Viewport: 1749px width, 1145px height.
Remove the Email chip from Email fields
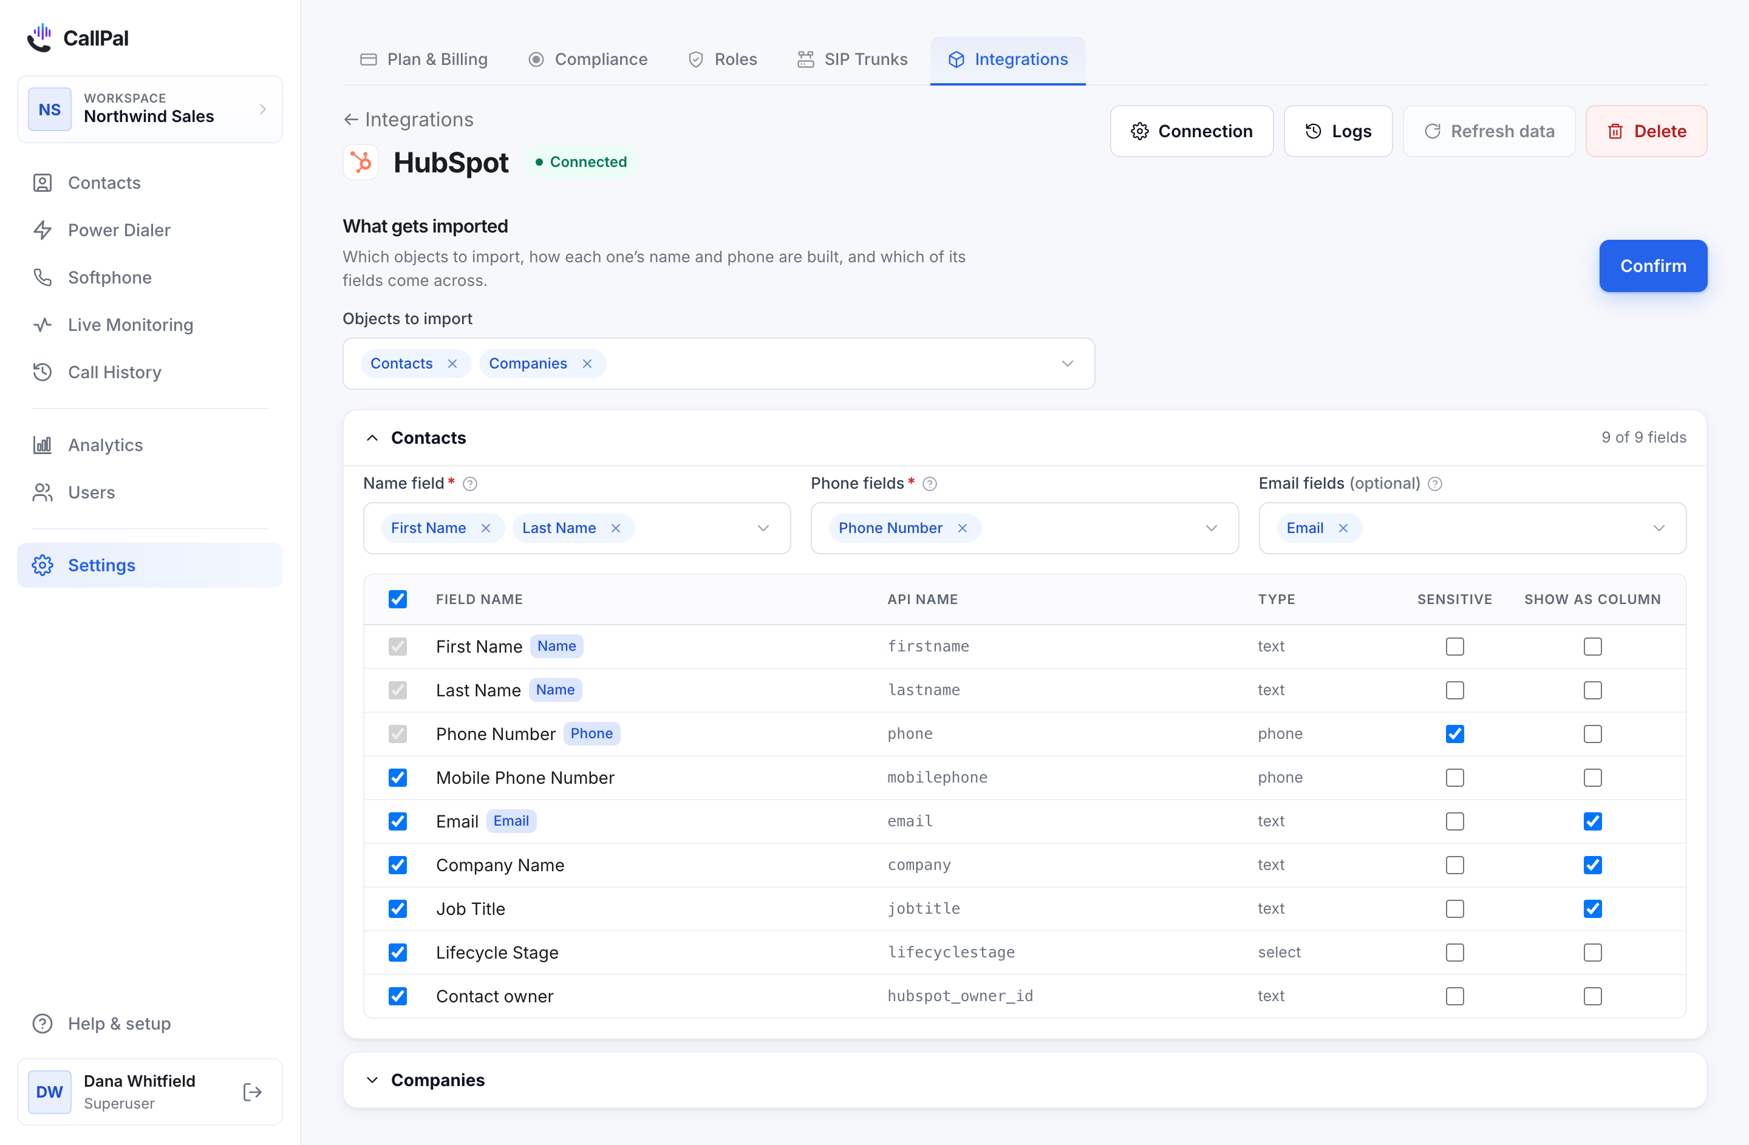[x=1343, y=528]
